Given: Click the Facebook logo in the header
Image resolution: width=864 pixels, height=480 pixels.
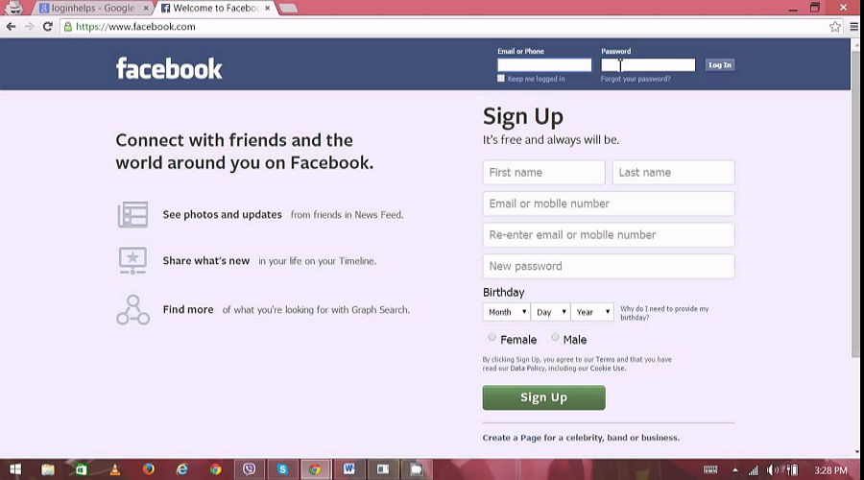Looking at the screenshot, I should click(169, 68).
